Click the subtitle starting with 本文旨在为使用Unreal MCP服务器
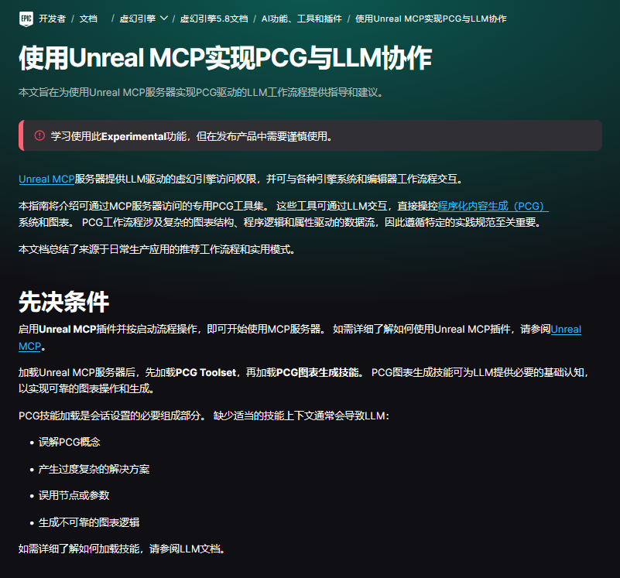Image resolution: width=620 pixels, height=578 pixels. pos(200,93)
